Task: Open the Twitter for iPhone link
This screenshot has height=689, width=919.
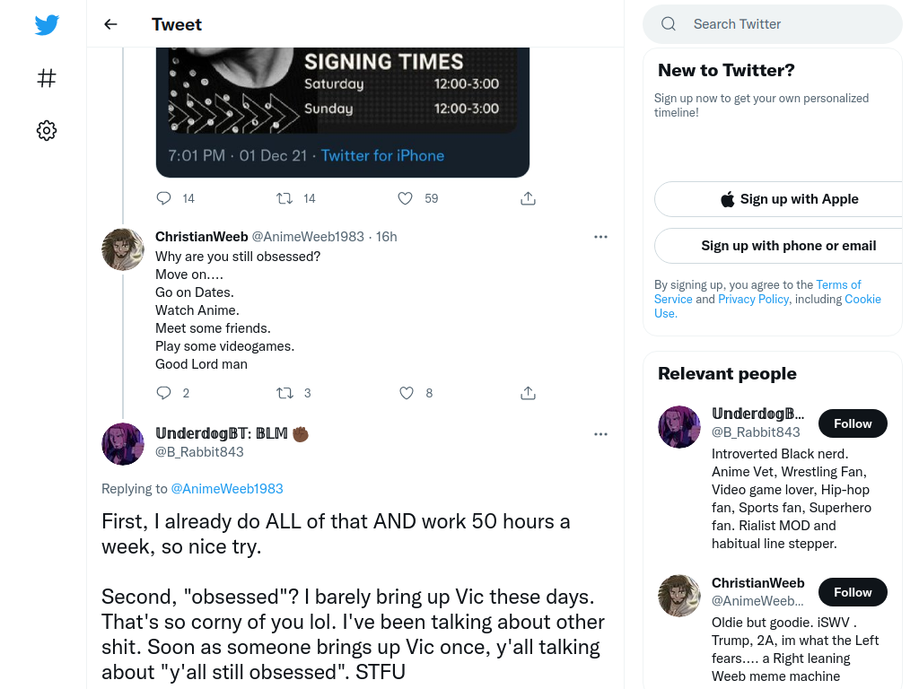Action: [x=382, y=155]
